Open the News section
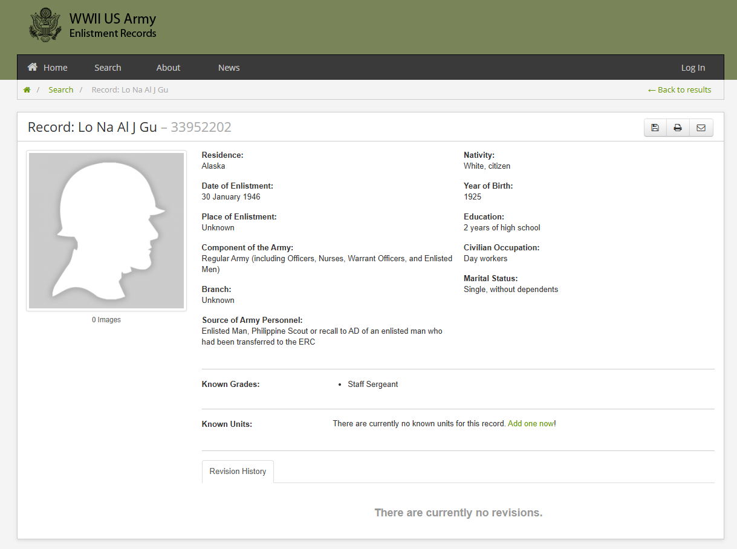Screen dimensions: 737x549 tap(229, 68)
